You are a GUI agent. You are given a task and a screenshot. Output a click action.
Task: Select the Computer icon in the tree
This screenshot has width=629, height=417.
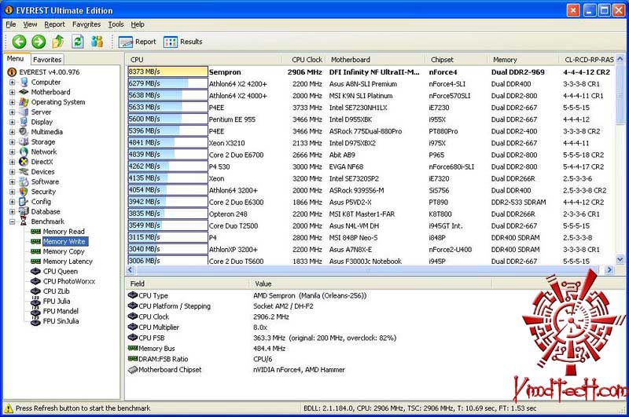tap(24, 82)
